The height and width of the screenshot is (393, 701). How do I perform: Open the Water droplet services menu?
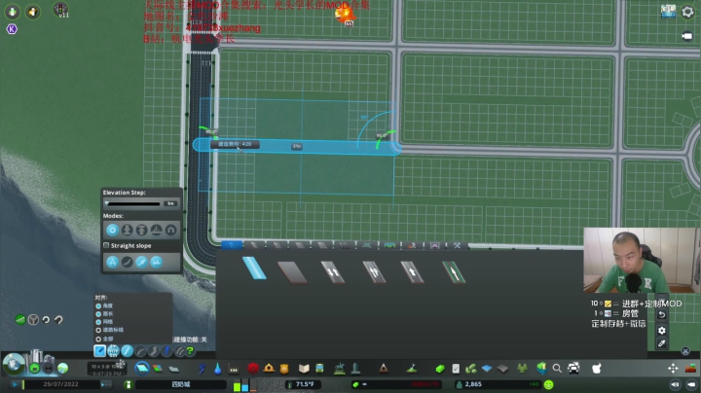click(217, 369)
